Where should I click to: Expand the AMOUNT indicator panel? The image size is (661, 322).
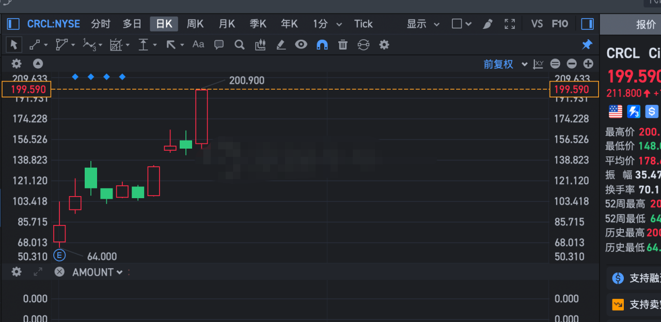pyautogui.click(x=38, y=272)
